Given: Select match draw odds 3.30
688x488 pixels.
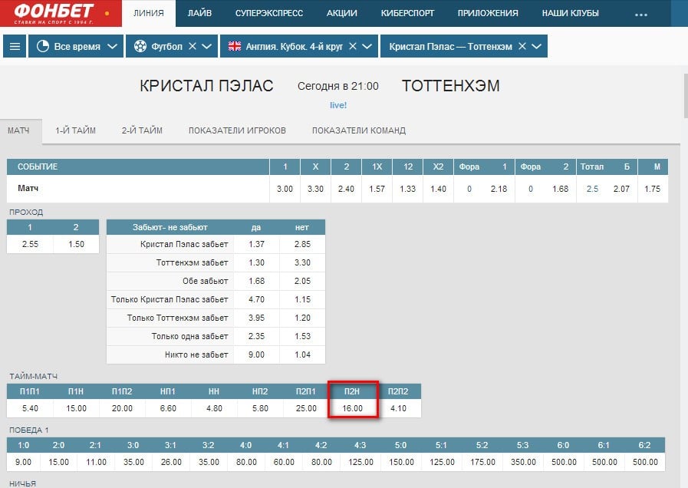Looking at the screenshot, I should click(x=315, y=189).
